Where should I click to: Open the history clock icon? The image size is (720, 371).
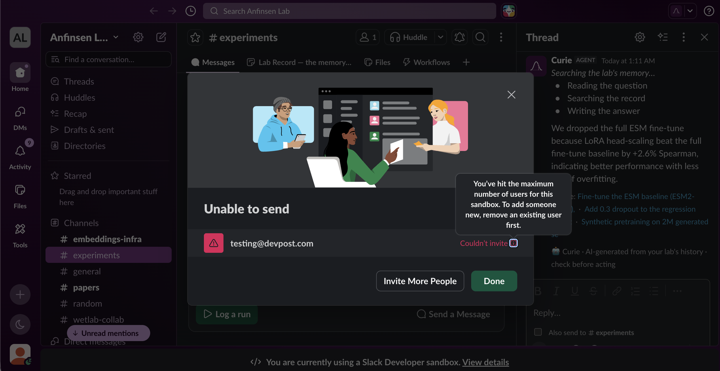pos(190,11)
